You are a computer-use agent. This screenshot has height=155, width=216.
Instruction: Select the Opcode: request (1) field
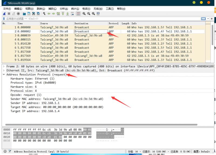pos(26,95)
